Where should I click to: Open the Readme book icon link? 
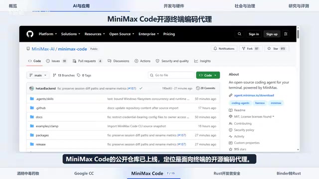(x=230, y=110)
